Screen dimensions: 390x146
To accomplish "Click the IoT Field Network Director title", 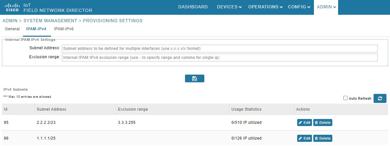I will (58, 8).
